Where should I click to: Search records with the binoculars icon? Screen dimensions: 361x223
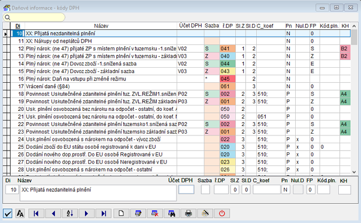point(172,213)
